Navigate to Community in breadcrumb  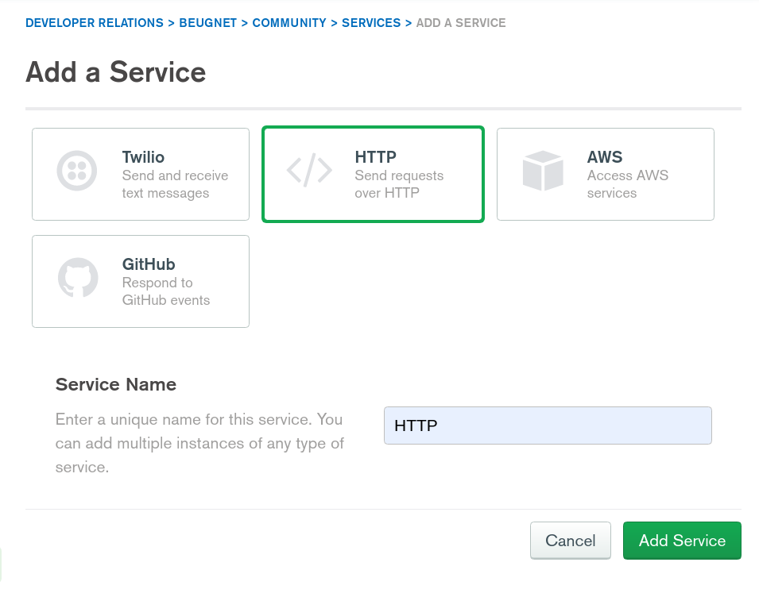(x=289, y=23)
